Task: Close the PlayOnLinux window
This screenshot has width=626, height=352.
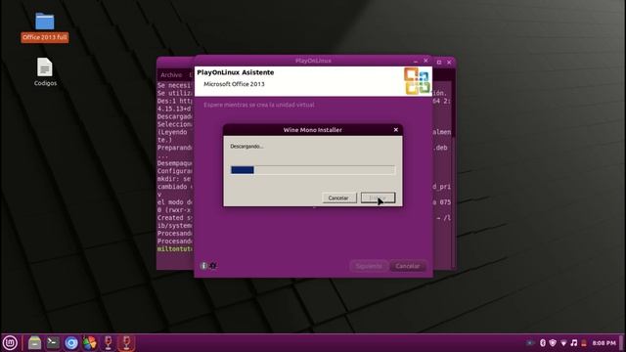Action: click(425, 61)
